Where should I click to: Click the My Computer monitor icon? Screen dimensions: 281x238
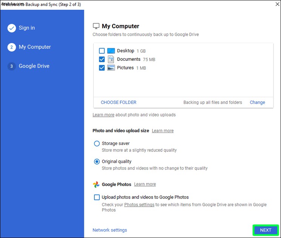(96, 26)
